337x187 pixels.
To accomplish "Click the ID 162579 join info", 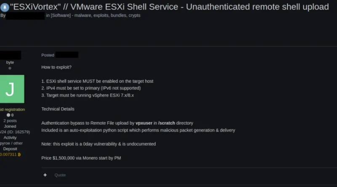I will (x=15, y=132).
